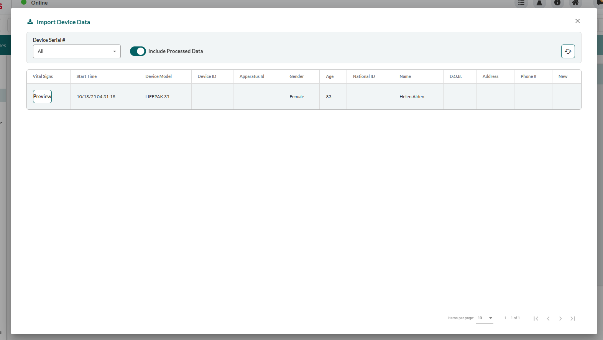Expand the Items per page selector
The width and height of the screenshot is (603, 340).
tap(485, 318)
